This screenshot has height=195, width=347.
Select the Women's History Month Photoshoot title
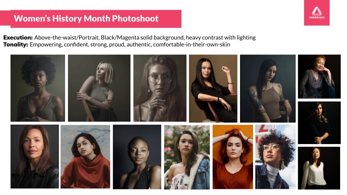(x=86, y=18)
